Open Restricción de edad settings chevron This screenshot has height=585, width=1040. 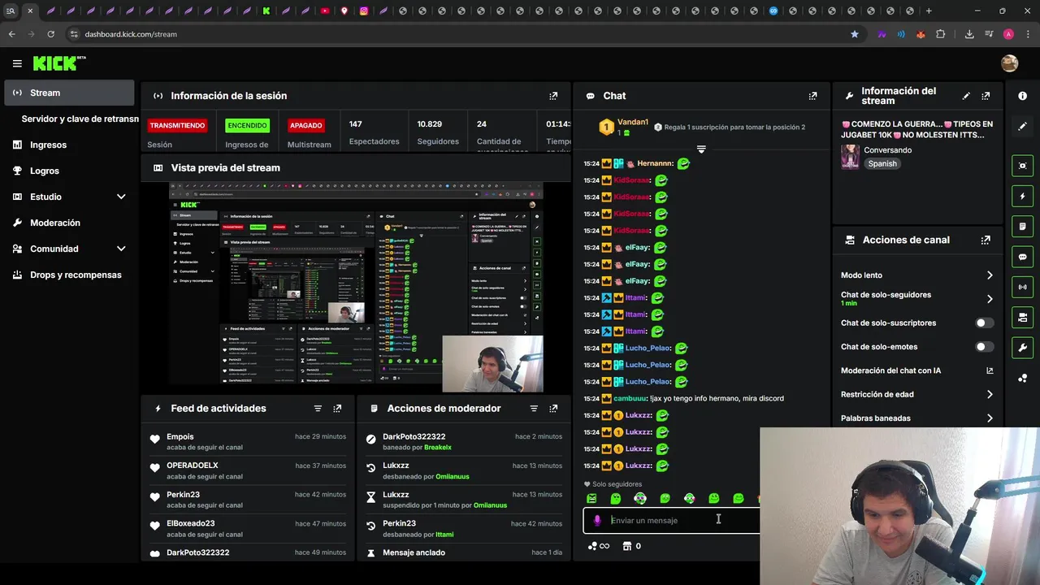pyautogui.click(x=990, y=395)
